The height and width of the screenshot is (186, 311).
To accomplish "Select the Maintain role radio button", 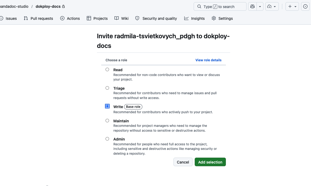I will tap(107, 121).
